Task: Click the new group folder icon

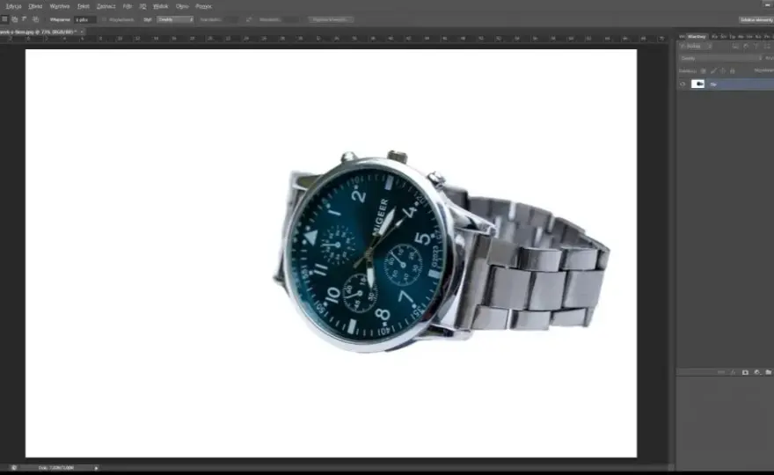Action: click(x=768, y=372)
